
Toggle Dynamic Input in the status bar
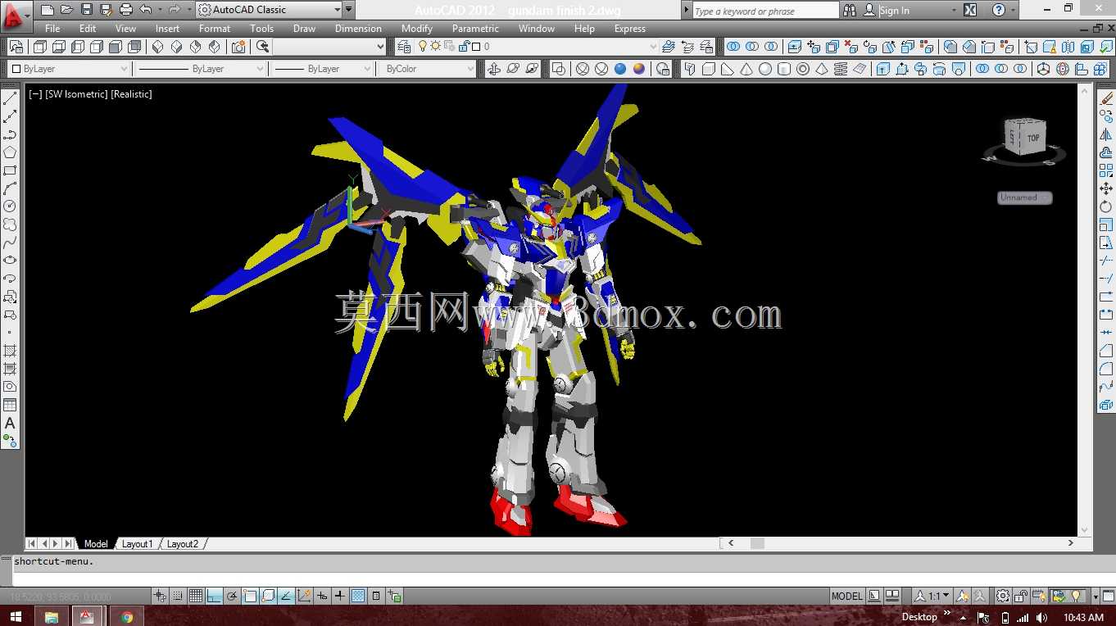pos(323,596)
